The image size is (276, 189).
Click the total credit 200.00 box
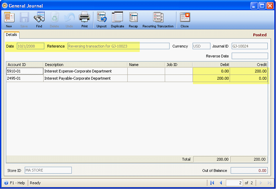point(249,159)
